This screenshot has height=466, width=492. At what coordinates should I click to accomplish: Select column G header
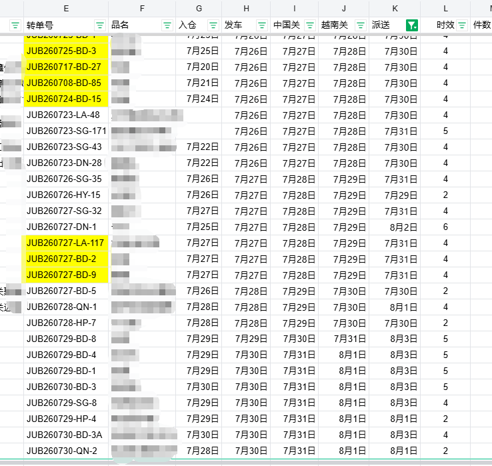pyautogui.click(x=199, y=9)
